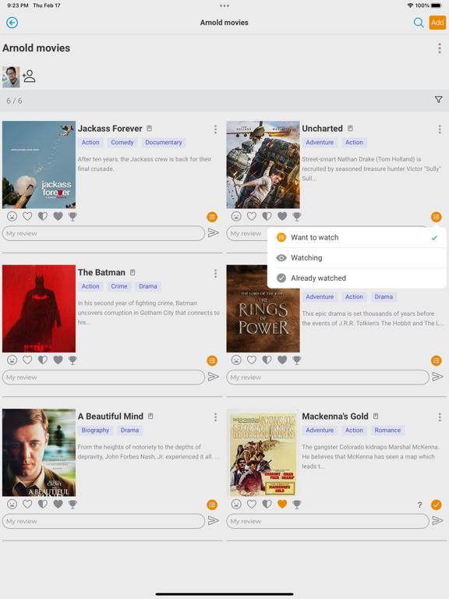Tap the Crime tag on The Batman
Viewport: 449px width, 599px height.
[x=119, y=286]
